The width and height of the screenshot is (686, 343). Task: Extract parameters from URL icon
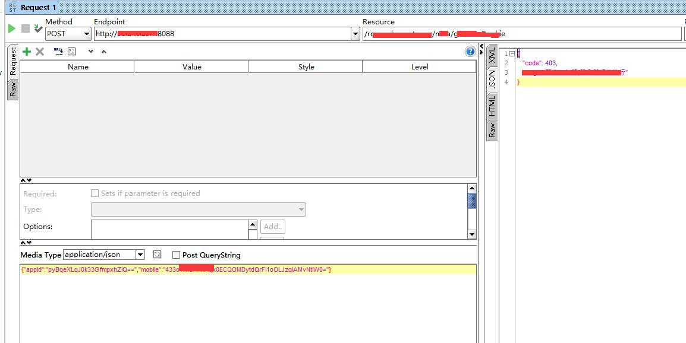(58, 51)
